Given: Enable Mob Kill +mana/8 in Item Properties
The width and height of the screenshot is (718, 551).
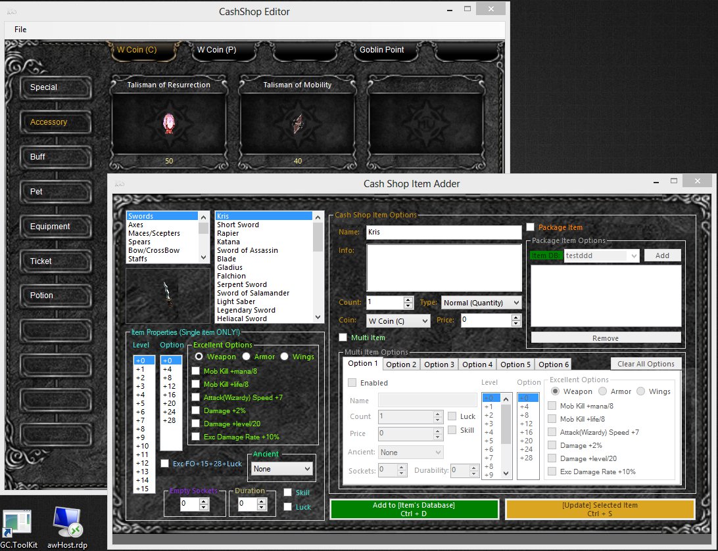Looking at the screenshot, I should coord(195,371).
